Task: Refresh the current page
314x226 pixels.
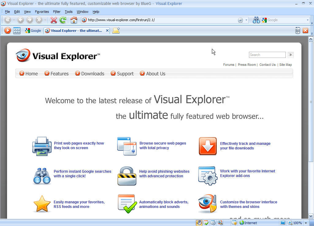Action: tap(63, 20)
